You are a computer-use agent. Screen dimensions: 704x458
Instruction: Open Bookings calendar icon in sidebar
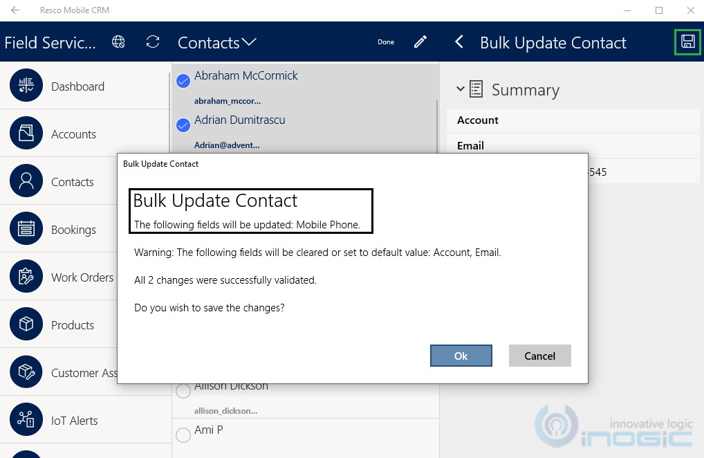click(x=26, y=228)
